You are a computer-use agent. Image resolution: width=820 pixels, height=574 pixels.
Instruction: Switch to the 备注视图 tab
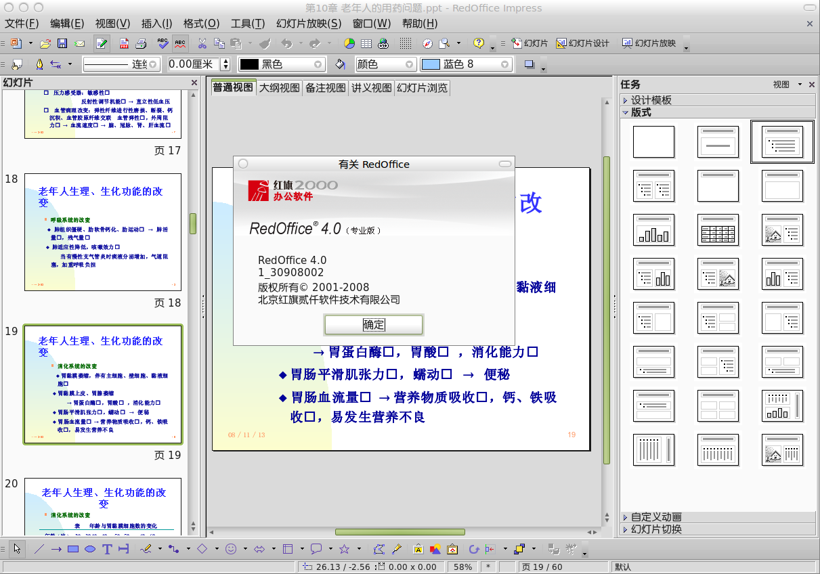325,88
